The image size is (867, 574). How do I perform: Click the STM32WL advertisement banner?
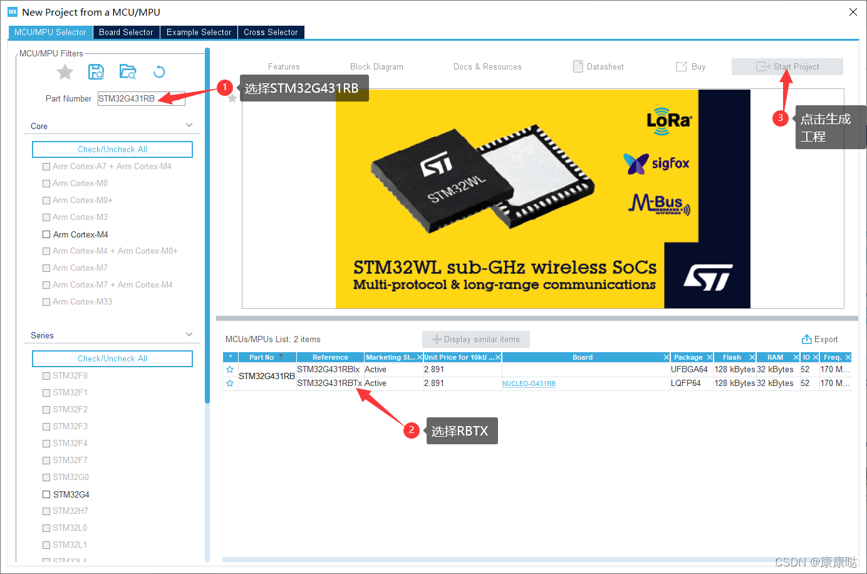coord(543,199)
